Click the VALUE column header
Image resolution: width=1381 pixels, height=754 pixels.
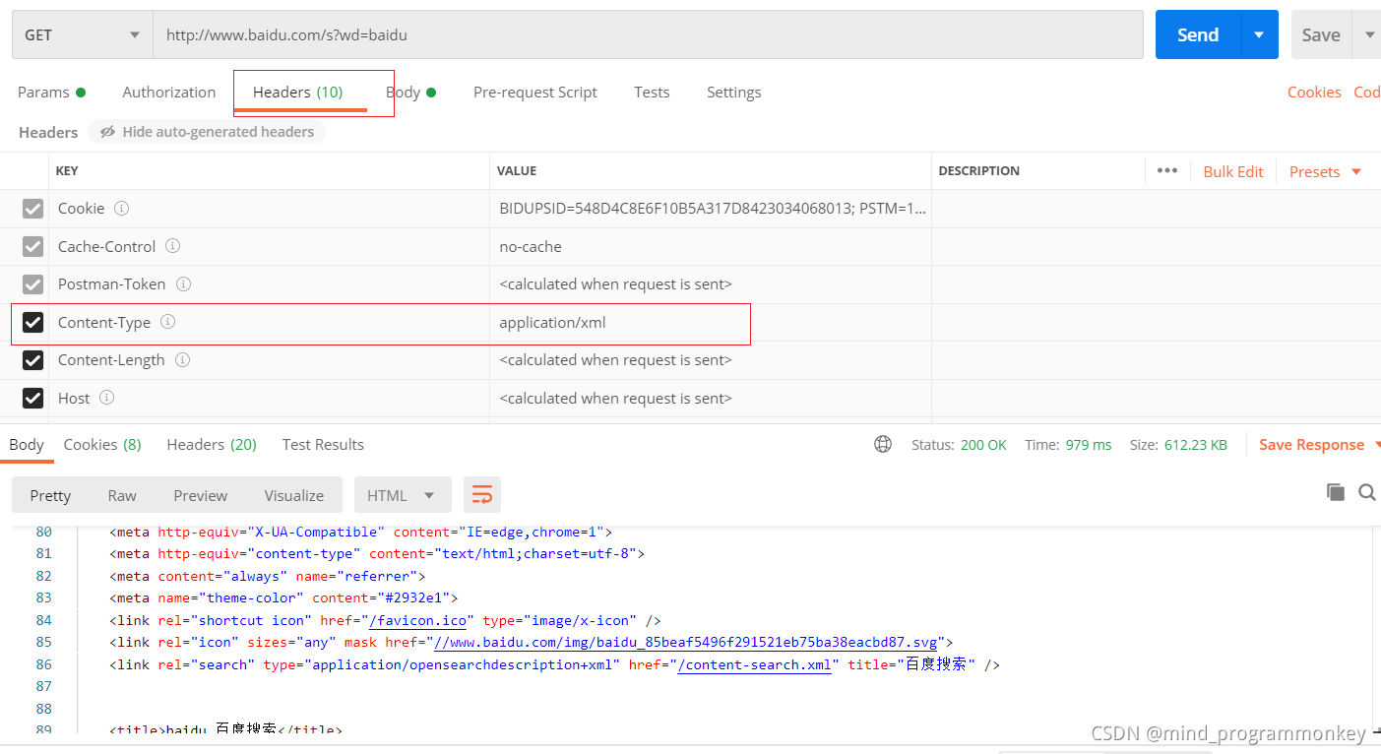517,171
